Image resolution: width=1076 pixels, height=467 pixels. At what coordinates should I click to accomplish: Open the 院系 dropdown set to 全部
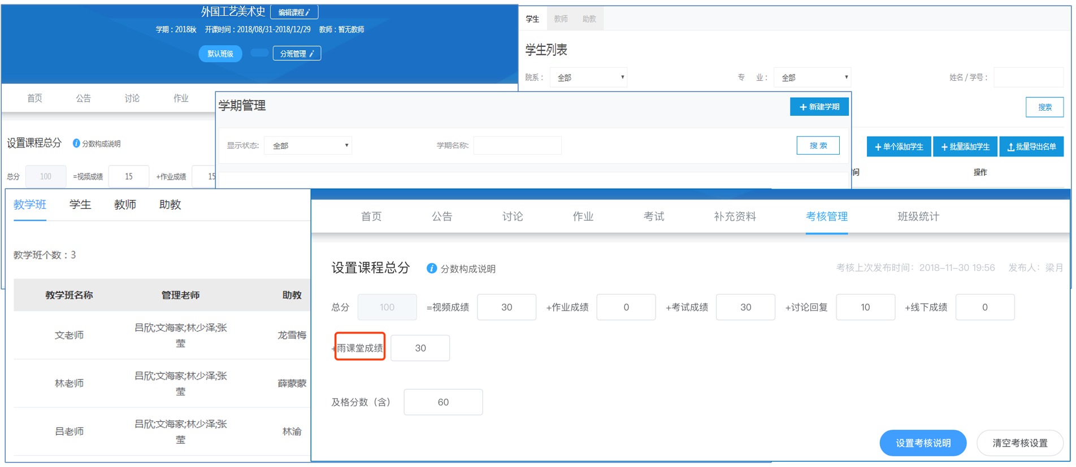click(589, 77)
